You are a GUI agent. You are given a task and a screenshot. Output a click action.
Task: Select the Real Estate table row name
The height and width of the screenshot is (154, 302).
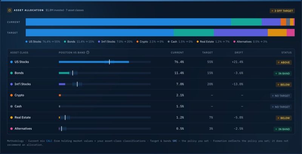coord(23,117)
